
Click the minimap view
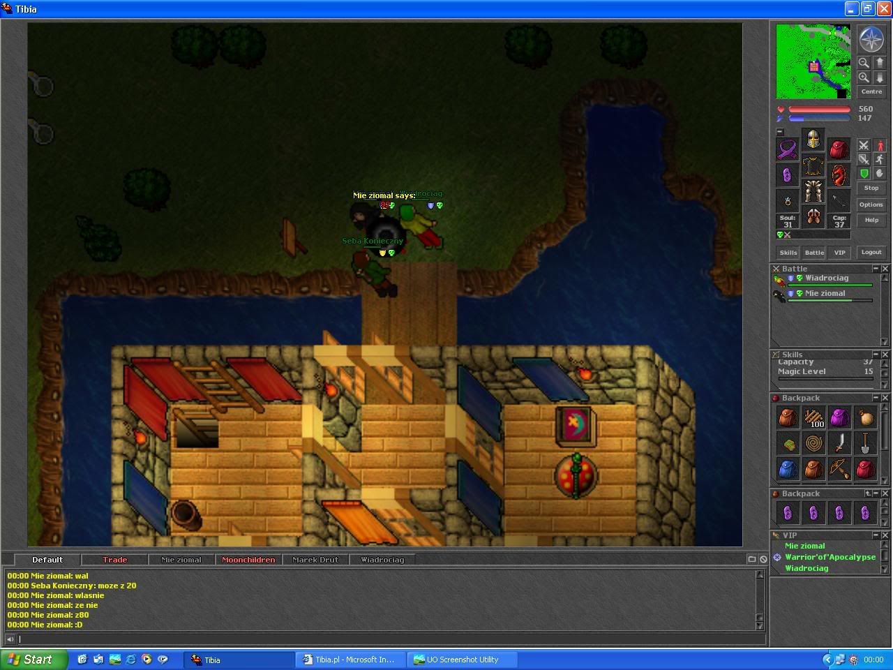[x=813, y=61]
